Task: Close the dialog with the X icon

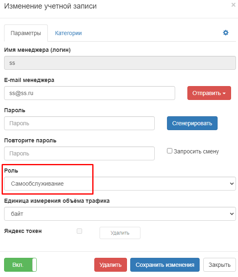Action: [234, 5]
